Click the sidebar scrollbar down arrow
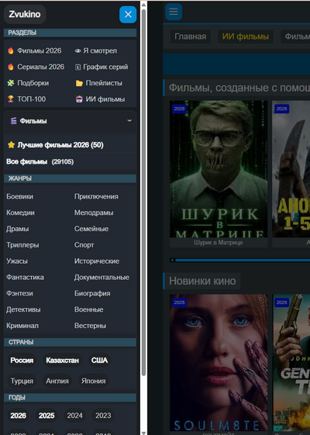Viewport: 310px width, 435px height. pyautogui.click(x=143, y=433)
